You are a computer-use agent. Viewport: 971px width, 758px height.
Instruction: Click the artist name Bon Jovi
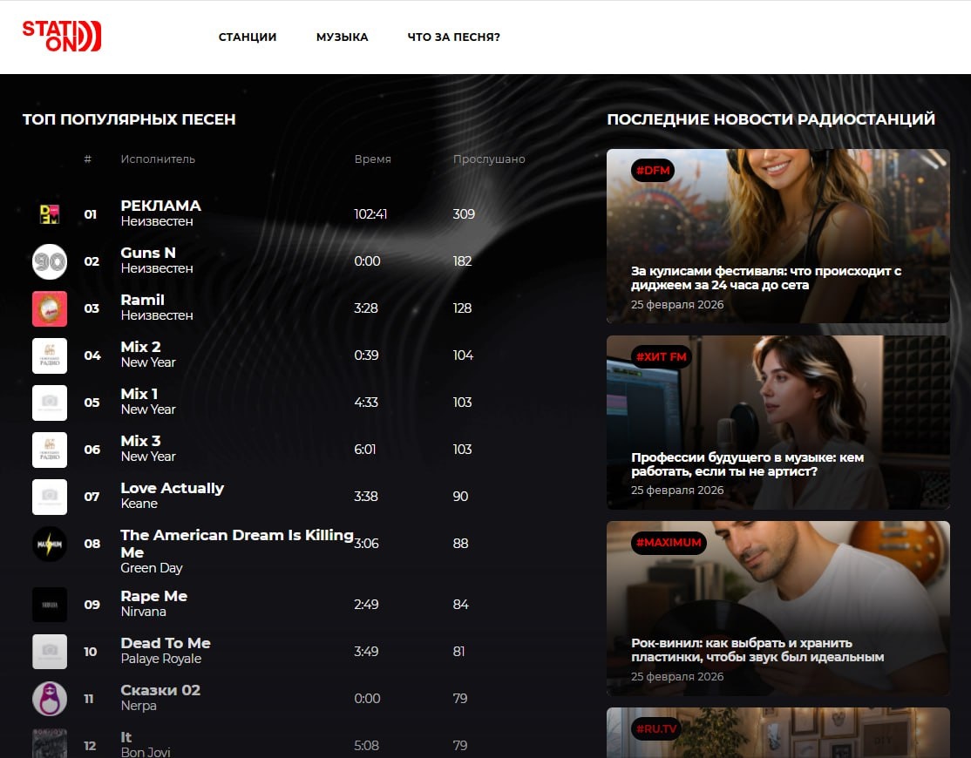pyautogui.click(x=146, y=752)
